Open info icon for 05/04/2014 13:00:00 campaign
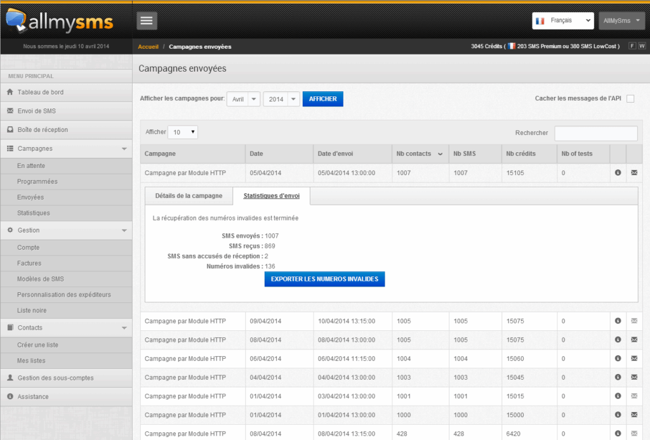Image resolution: width=650 pixels, height=440 pixels. 618,172
